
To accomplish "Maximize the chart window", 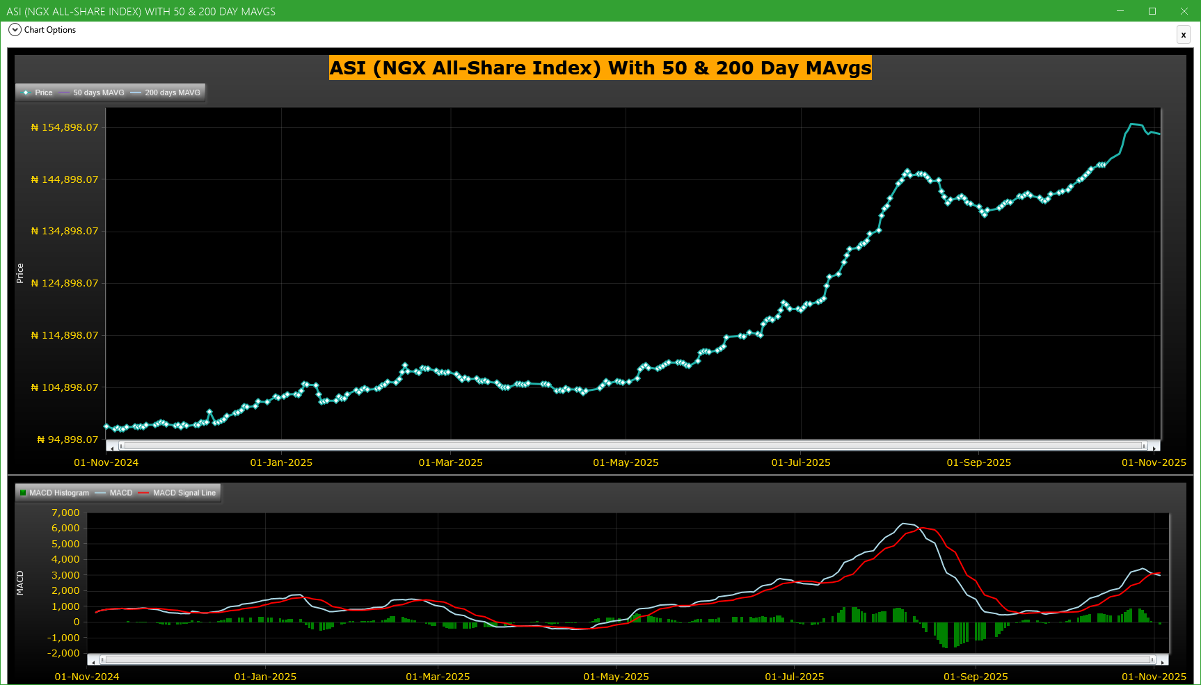I will (x=1152, y=11).
